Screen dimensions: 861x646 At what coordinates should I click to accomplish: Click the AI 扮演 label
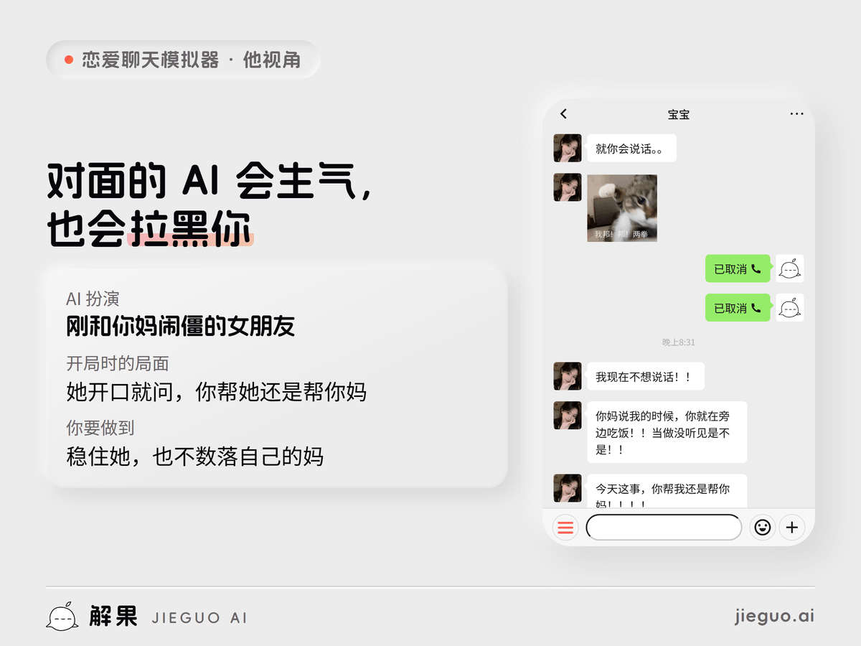pyautogui.click(x=93, y=299)
